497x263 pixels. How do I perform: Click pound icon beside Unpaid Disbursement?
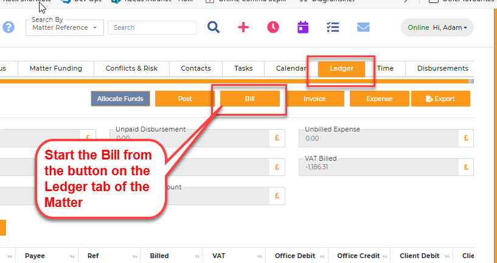[277, 138]
